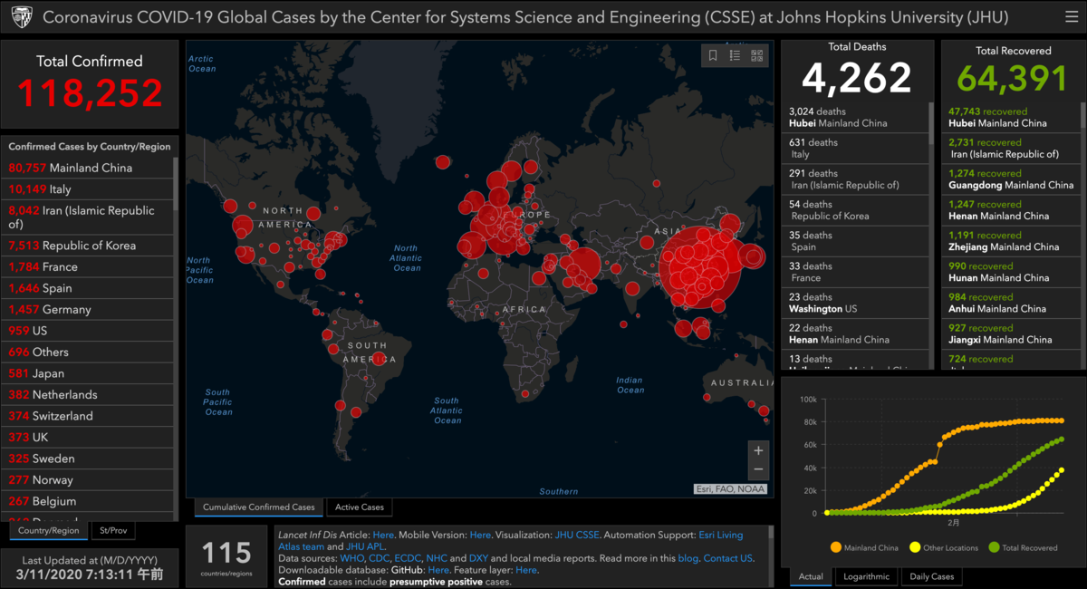Show the map legend
1087x589 pixels.
(x=735, y=56)
